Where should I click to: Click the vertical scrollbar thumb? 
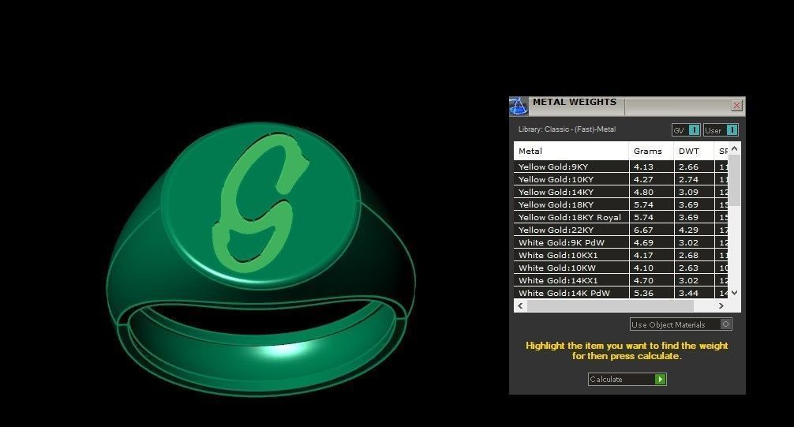(x=734, y=180)
